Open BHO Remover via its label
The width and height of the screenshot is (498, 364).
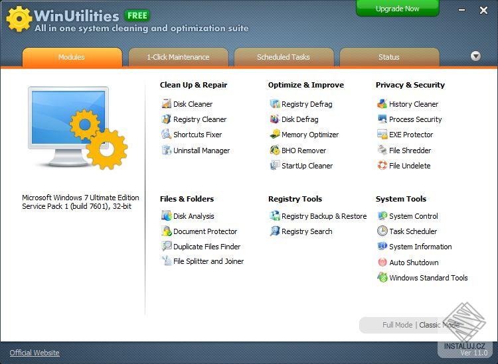pos(303,151)
